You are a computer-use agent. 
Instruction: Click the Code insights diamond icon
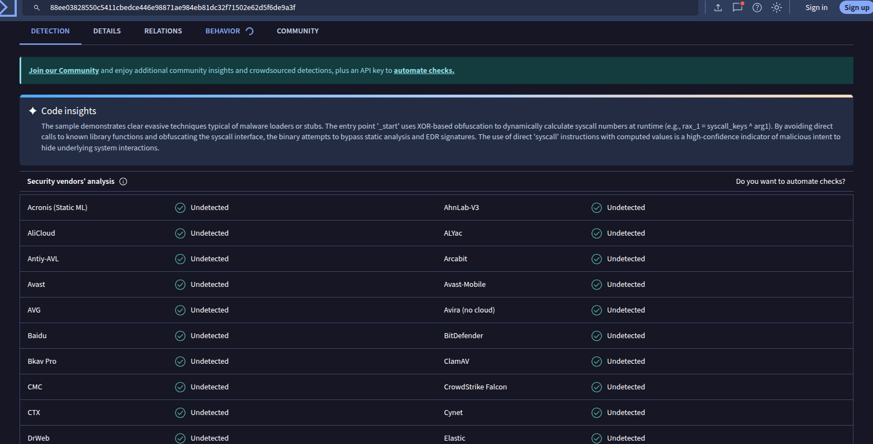tap(32, 110)
